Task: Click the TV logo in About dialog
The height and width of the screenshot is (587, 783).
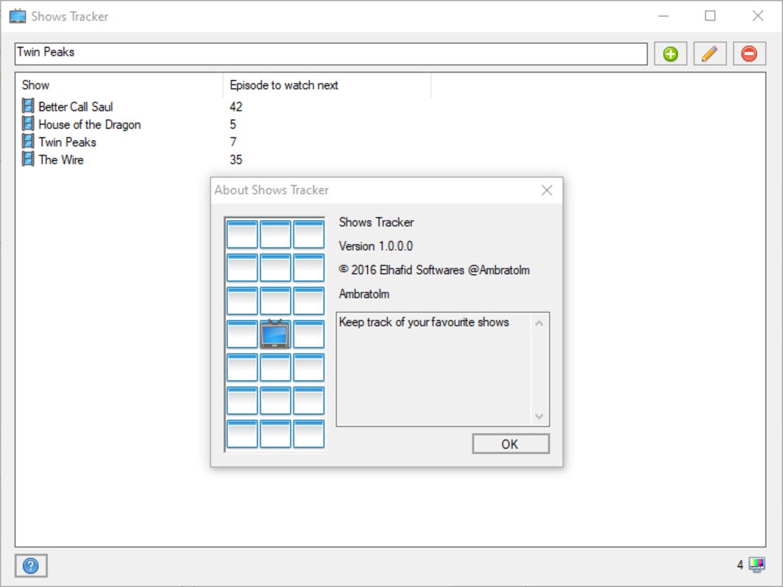Action: coord(275,334)
